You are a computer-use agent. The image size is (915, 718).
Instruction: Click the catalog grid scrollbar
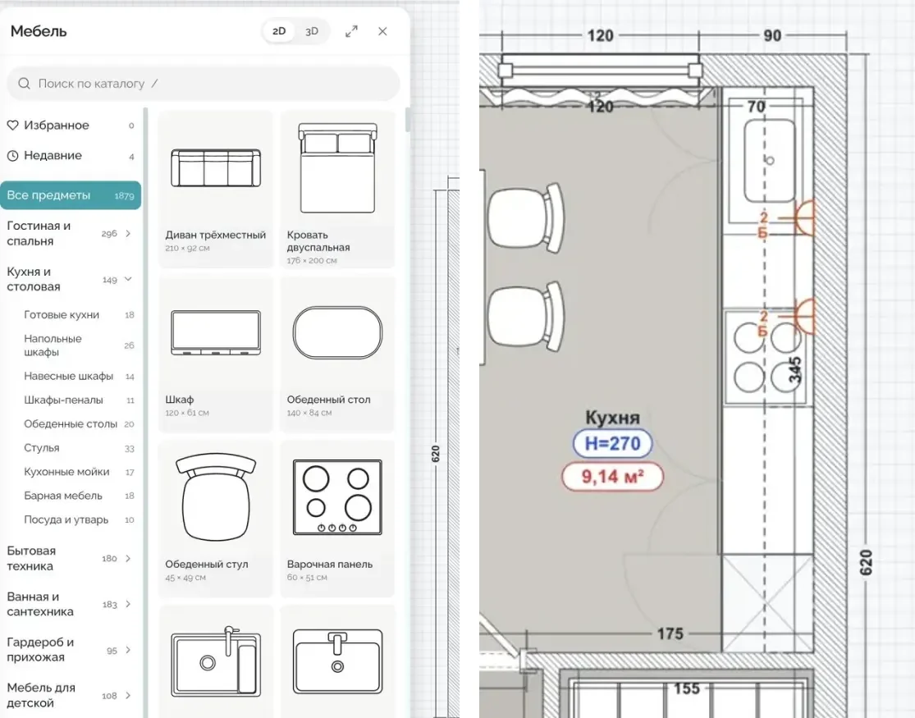click(407, 120)
